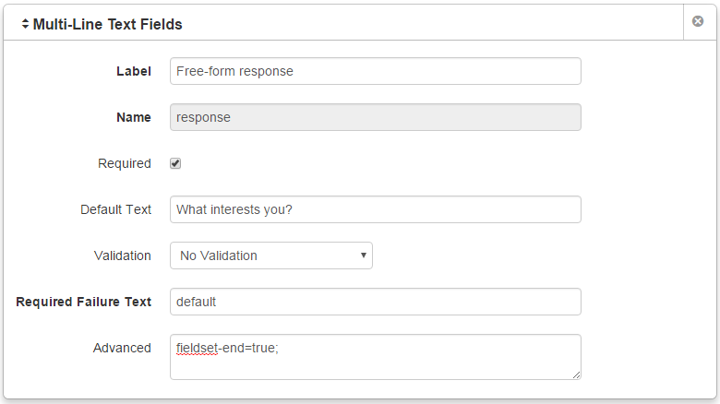
Task: Click the Default Text caption
Action: tap(115, 209)
